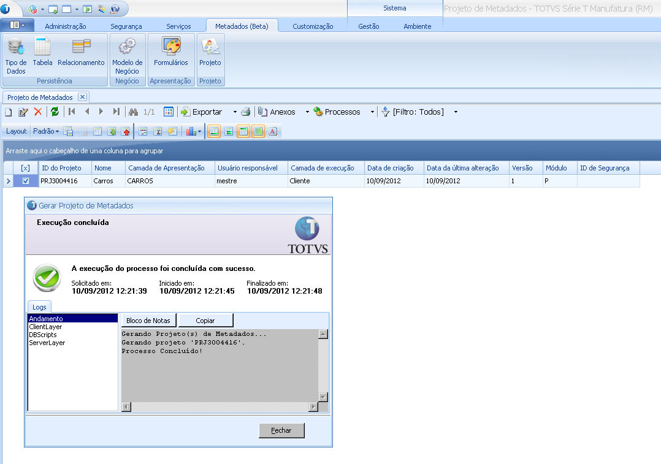Open the Formulários palette icon
The width and height of the screenshot is (661, 464).
tap(170, 52)
